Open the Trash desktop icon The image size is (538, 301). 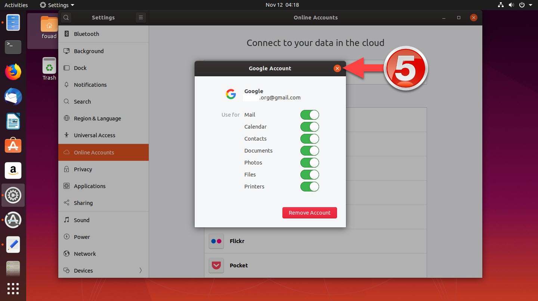49,69
